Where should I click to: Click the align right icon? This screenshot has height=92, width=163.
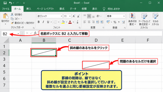[x=93, y=22]
